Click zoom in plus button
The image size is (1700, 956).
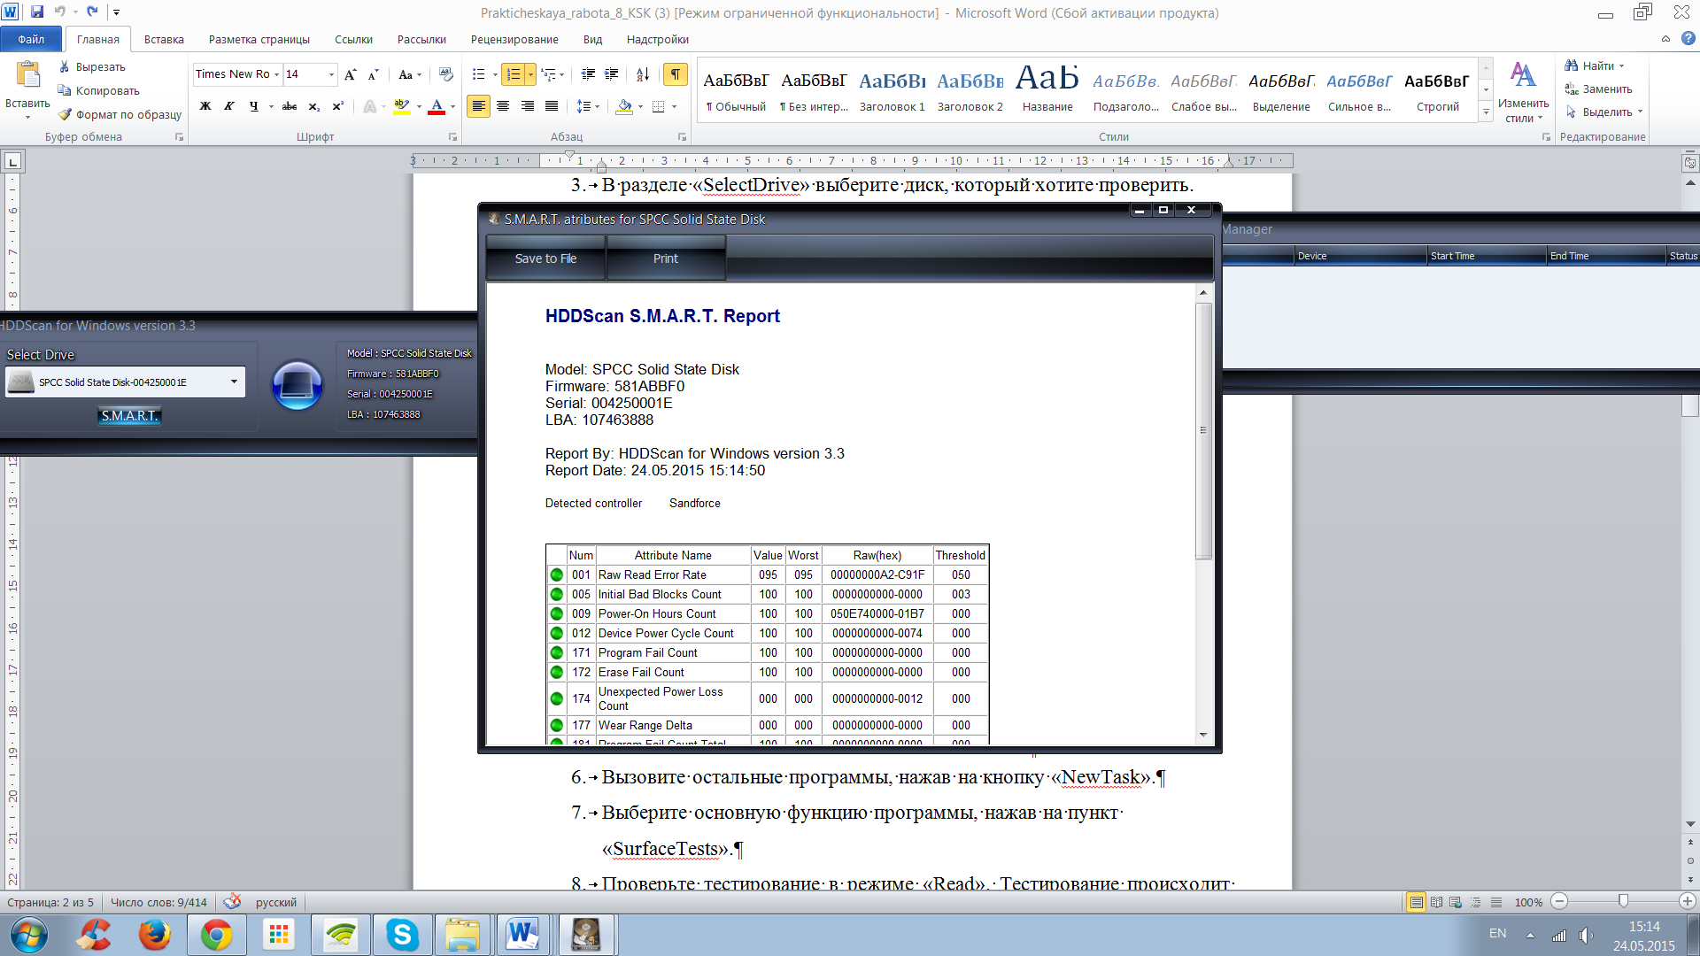pos(1687,901)
